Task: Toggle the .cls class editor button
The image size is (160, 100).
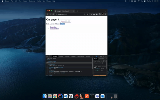Action: tap(98, 61)
